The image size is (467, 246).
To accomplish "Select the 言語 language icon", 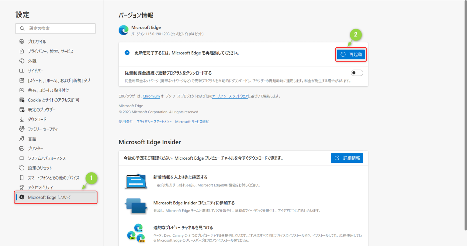I will coord(21,138).
